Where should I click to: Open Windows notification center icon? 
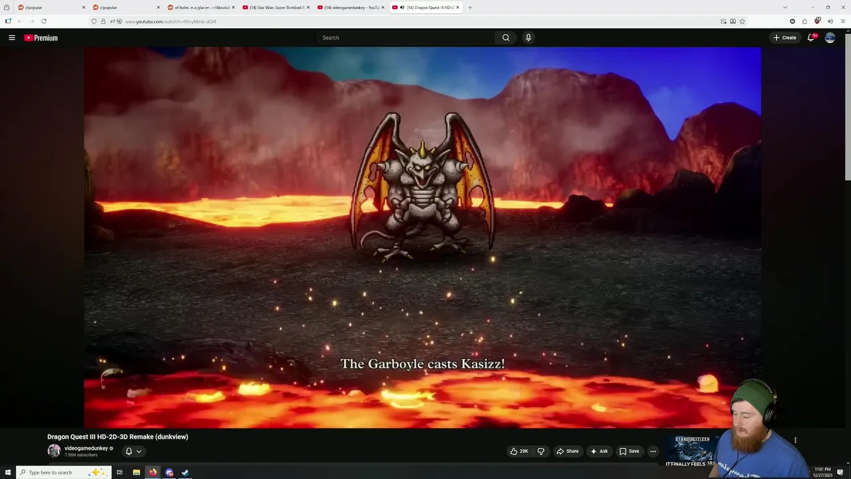point(840,472)
